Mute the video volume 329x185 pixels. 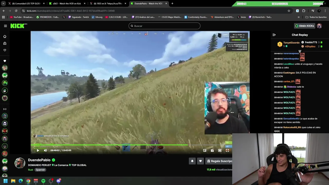[45, 150]
